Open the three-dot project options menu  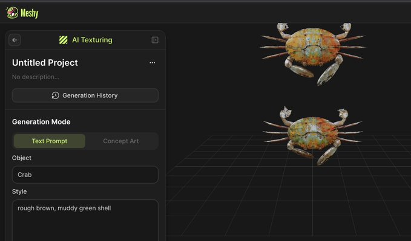pyautogui.click(x=153, y=63)
